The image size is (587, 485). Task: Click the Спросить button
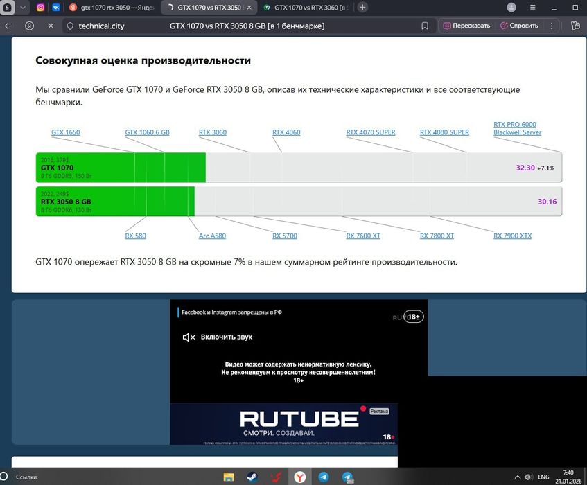coord(519,26)
